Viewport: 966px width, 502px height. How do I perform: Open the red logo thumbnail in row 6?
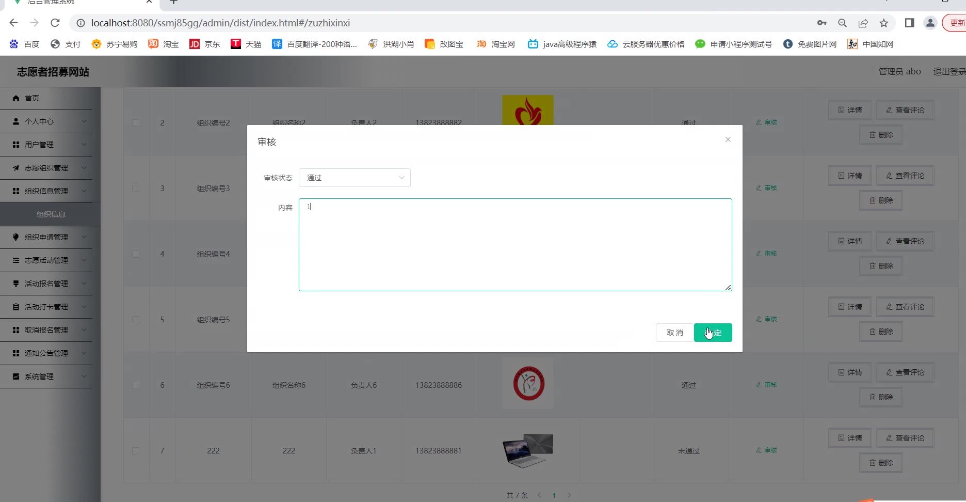point(528,383)
